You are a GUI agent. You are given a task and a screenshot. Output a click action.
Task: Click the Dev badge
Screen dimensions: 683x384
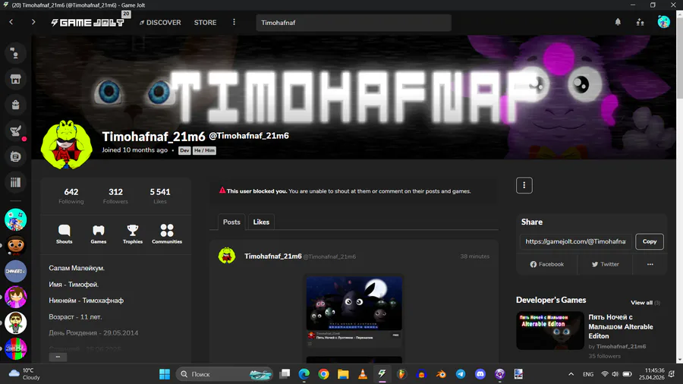point(184,150)
